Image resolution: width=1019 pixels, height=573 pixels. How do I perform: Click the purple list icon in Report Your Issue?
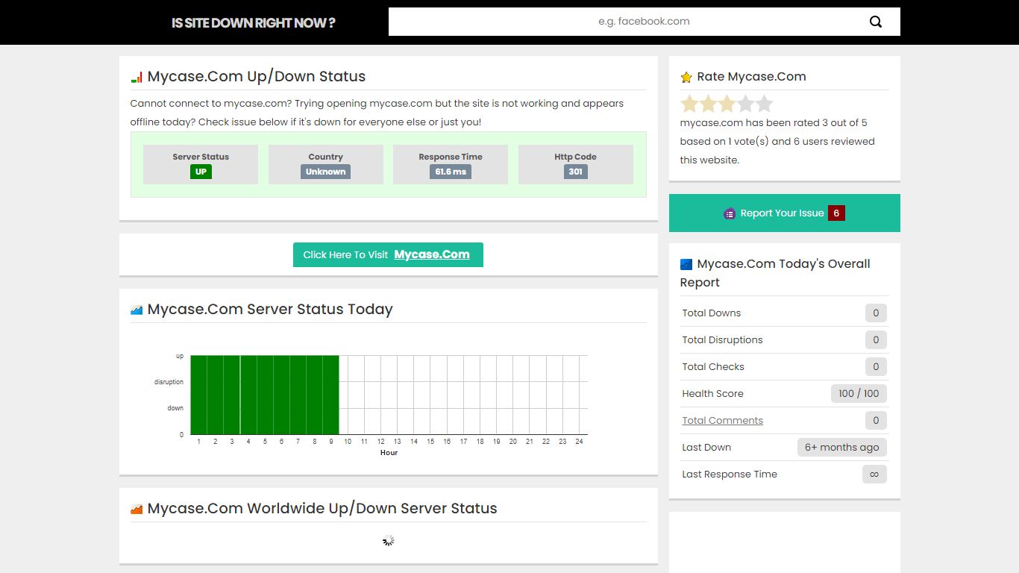pyautogui.click(x=730, y=213)
